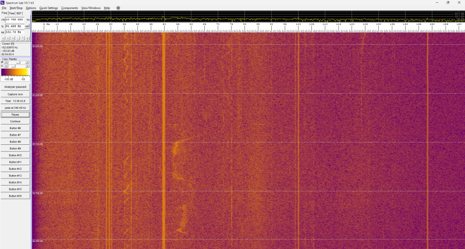This screenshot has width=465, height=249.
Task: Click Button #14
Action: (x=15, y=182)
